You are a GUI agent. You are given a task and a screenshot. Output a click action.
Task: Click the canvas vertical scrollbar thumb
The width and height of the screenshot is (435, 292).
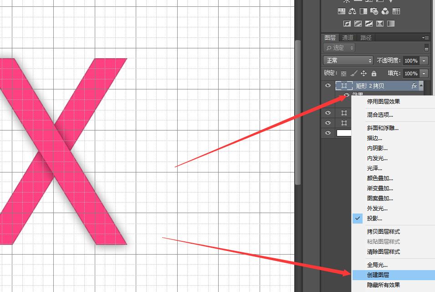pyautogui.click(x=298, y=113)
